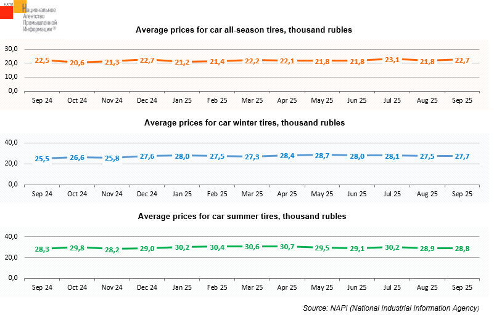Click the 25,5 data point in winter chart
Screen dimensions: 494x315
tap(42, 159)
